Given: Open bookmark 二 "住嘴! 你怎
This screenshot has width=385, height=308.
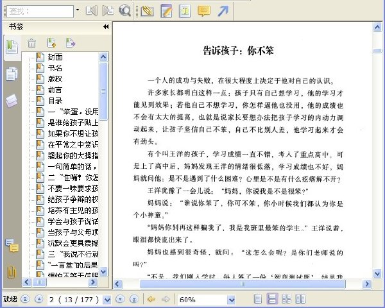Looking at the screenshot, I should 73,177.
